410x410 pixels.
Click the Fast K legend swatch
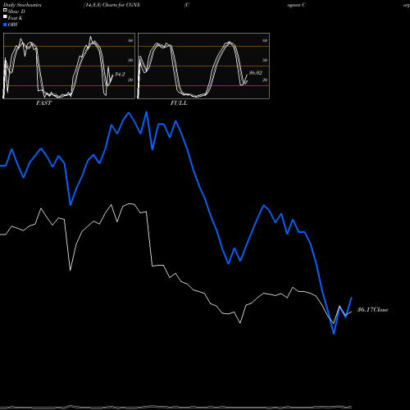pyautogui.click(x=5, y=16)
